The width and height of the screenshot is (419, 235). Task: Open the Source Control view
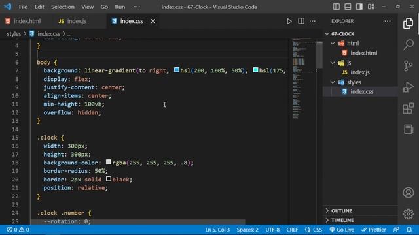pyautogui.click(x=408, y=66)
